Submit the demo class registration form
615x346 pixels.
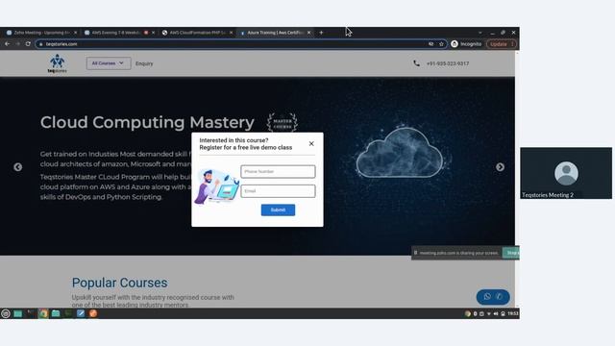pyautogui.click(x=278, y=210)
